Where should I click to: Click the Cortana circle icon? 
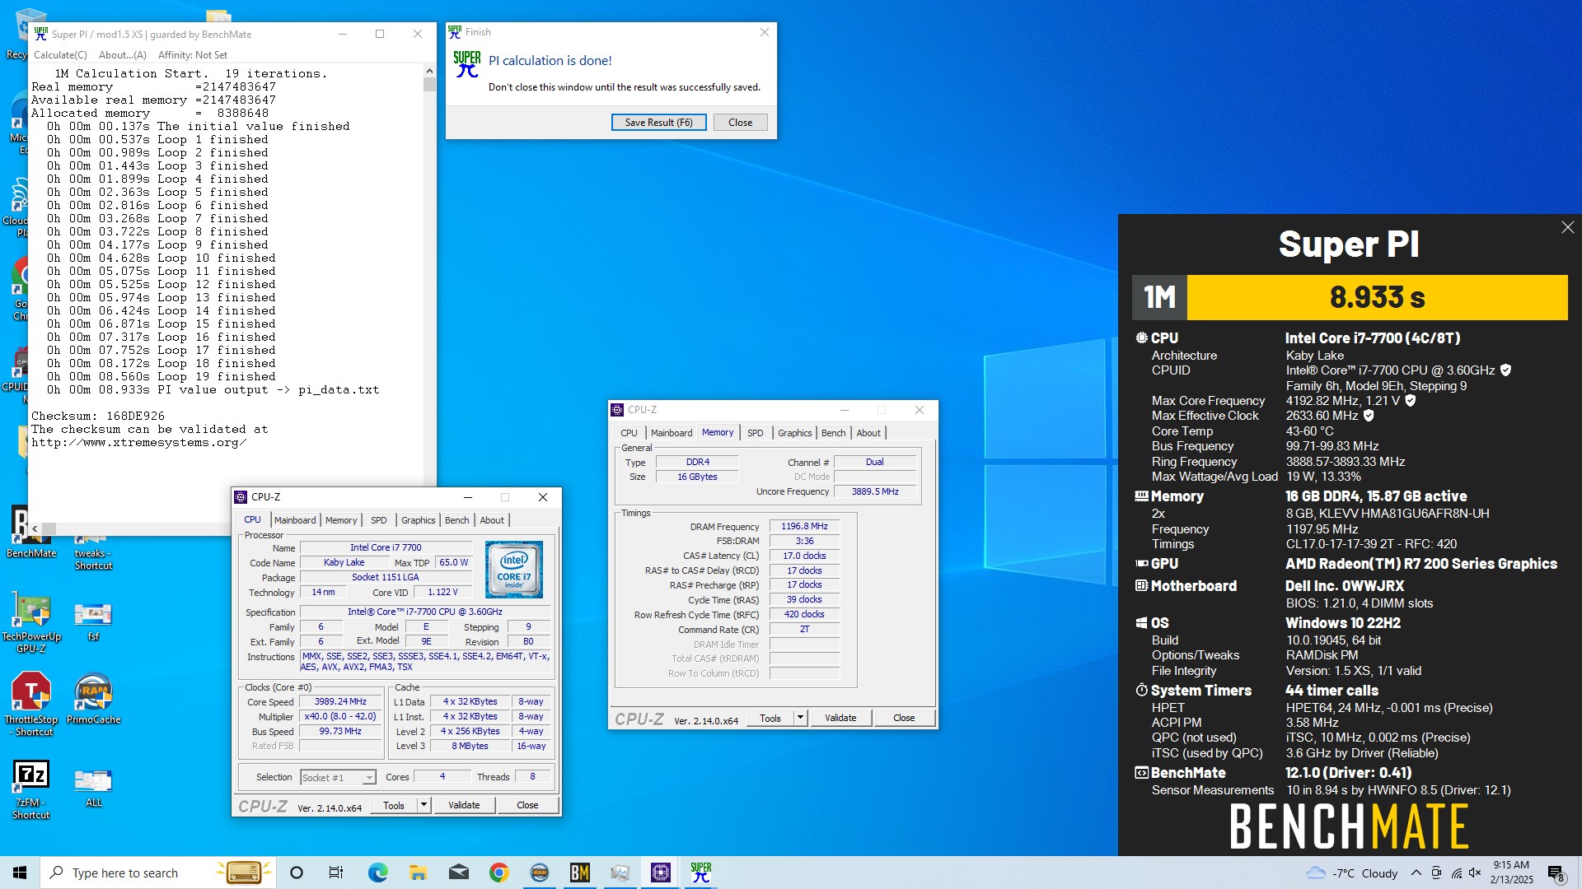[x=297, y=873]
